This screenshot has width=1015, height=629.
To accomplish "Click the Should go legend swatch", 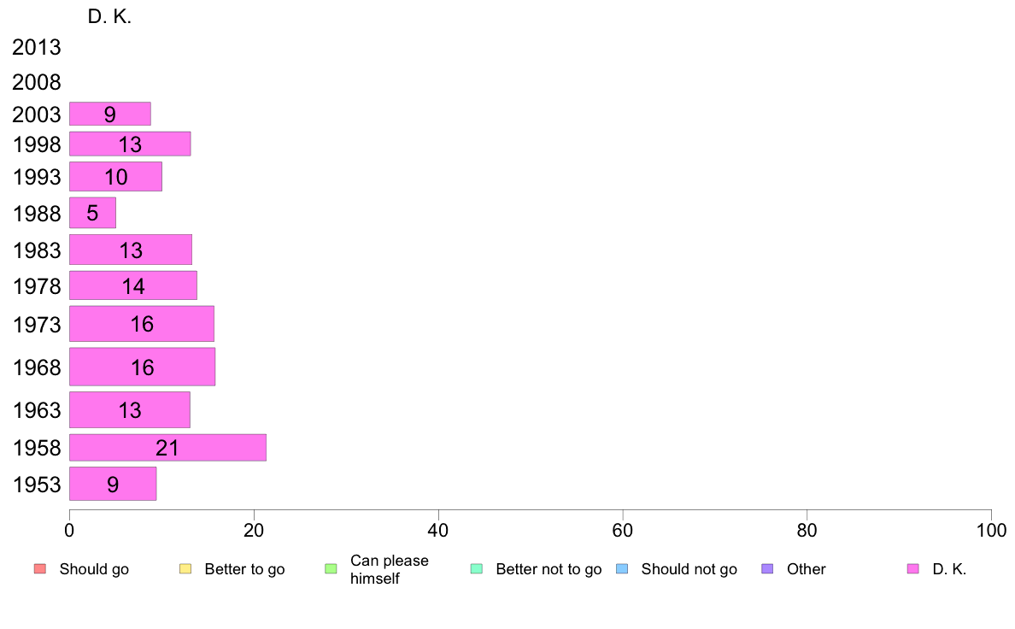I will pyautogui.click(x=40, y=569).
